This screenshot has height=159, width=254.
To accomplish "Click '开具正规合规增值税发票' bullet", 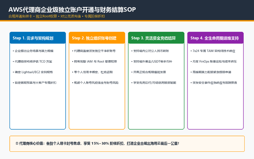I will point(148,72).
